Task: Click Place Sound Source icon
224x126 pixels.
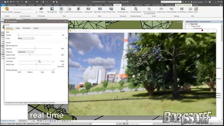Action: tap(149, 9)
